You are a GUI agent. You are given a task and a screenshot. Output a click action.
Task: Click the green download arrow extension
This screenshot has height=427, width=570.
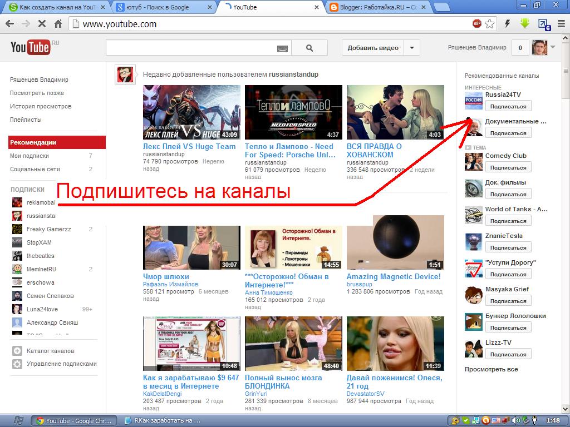coord(524,23)
